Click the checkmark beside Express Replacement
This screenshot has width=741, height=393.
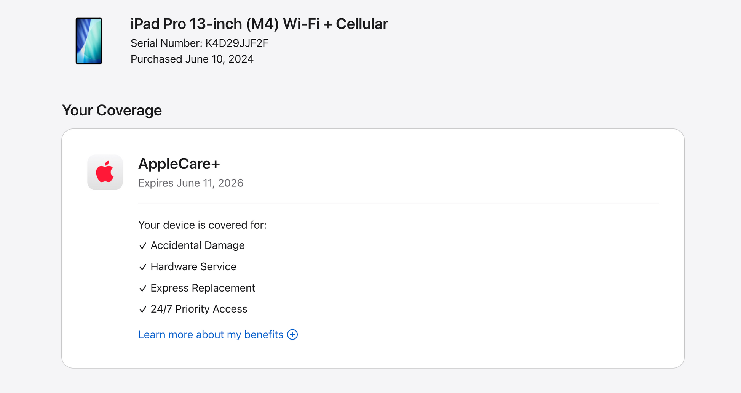pos(143,289)
